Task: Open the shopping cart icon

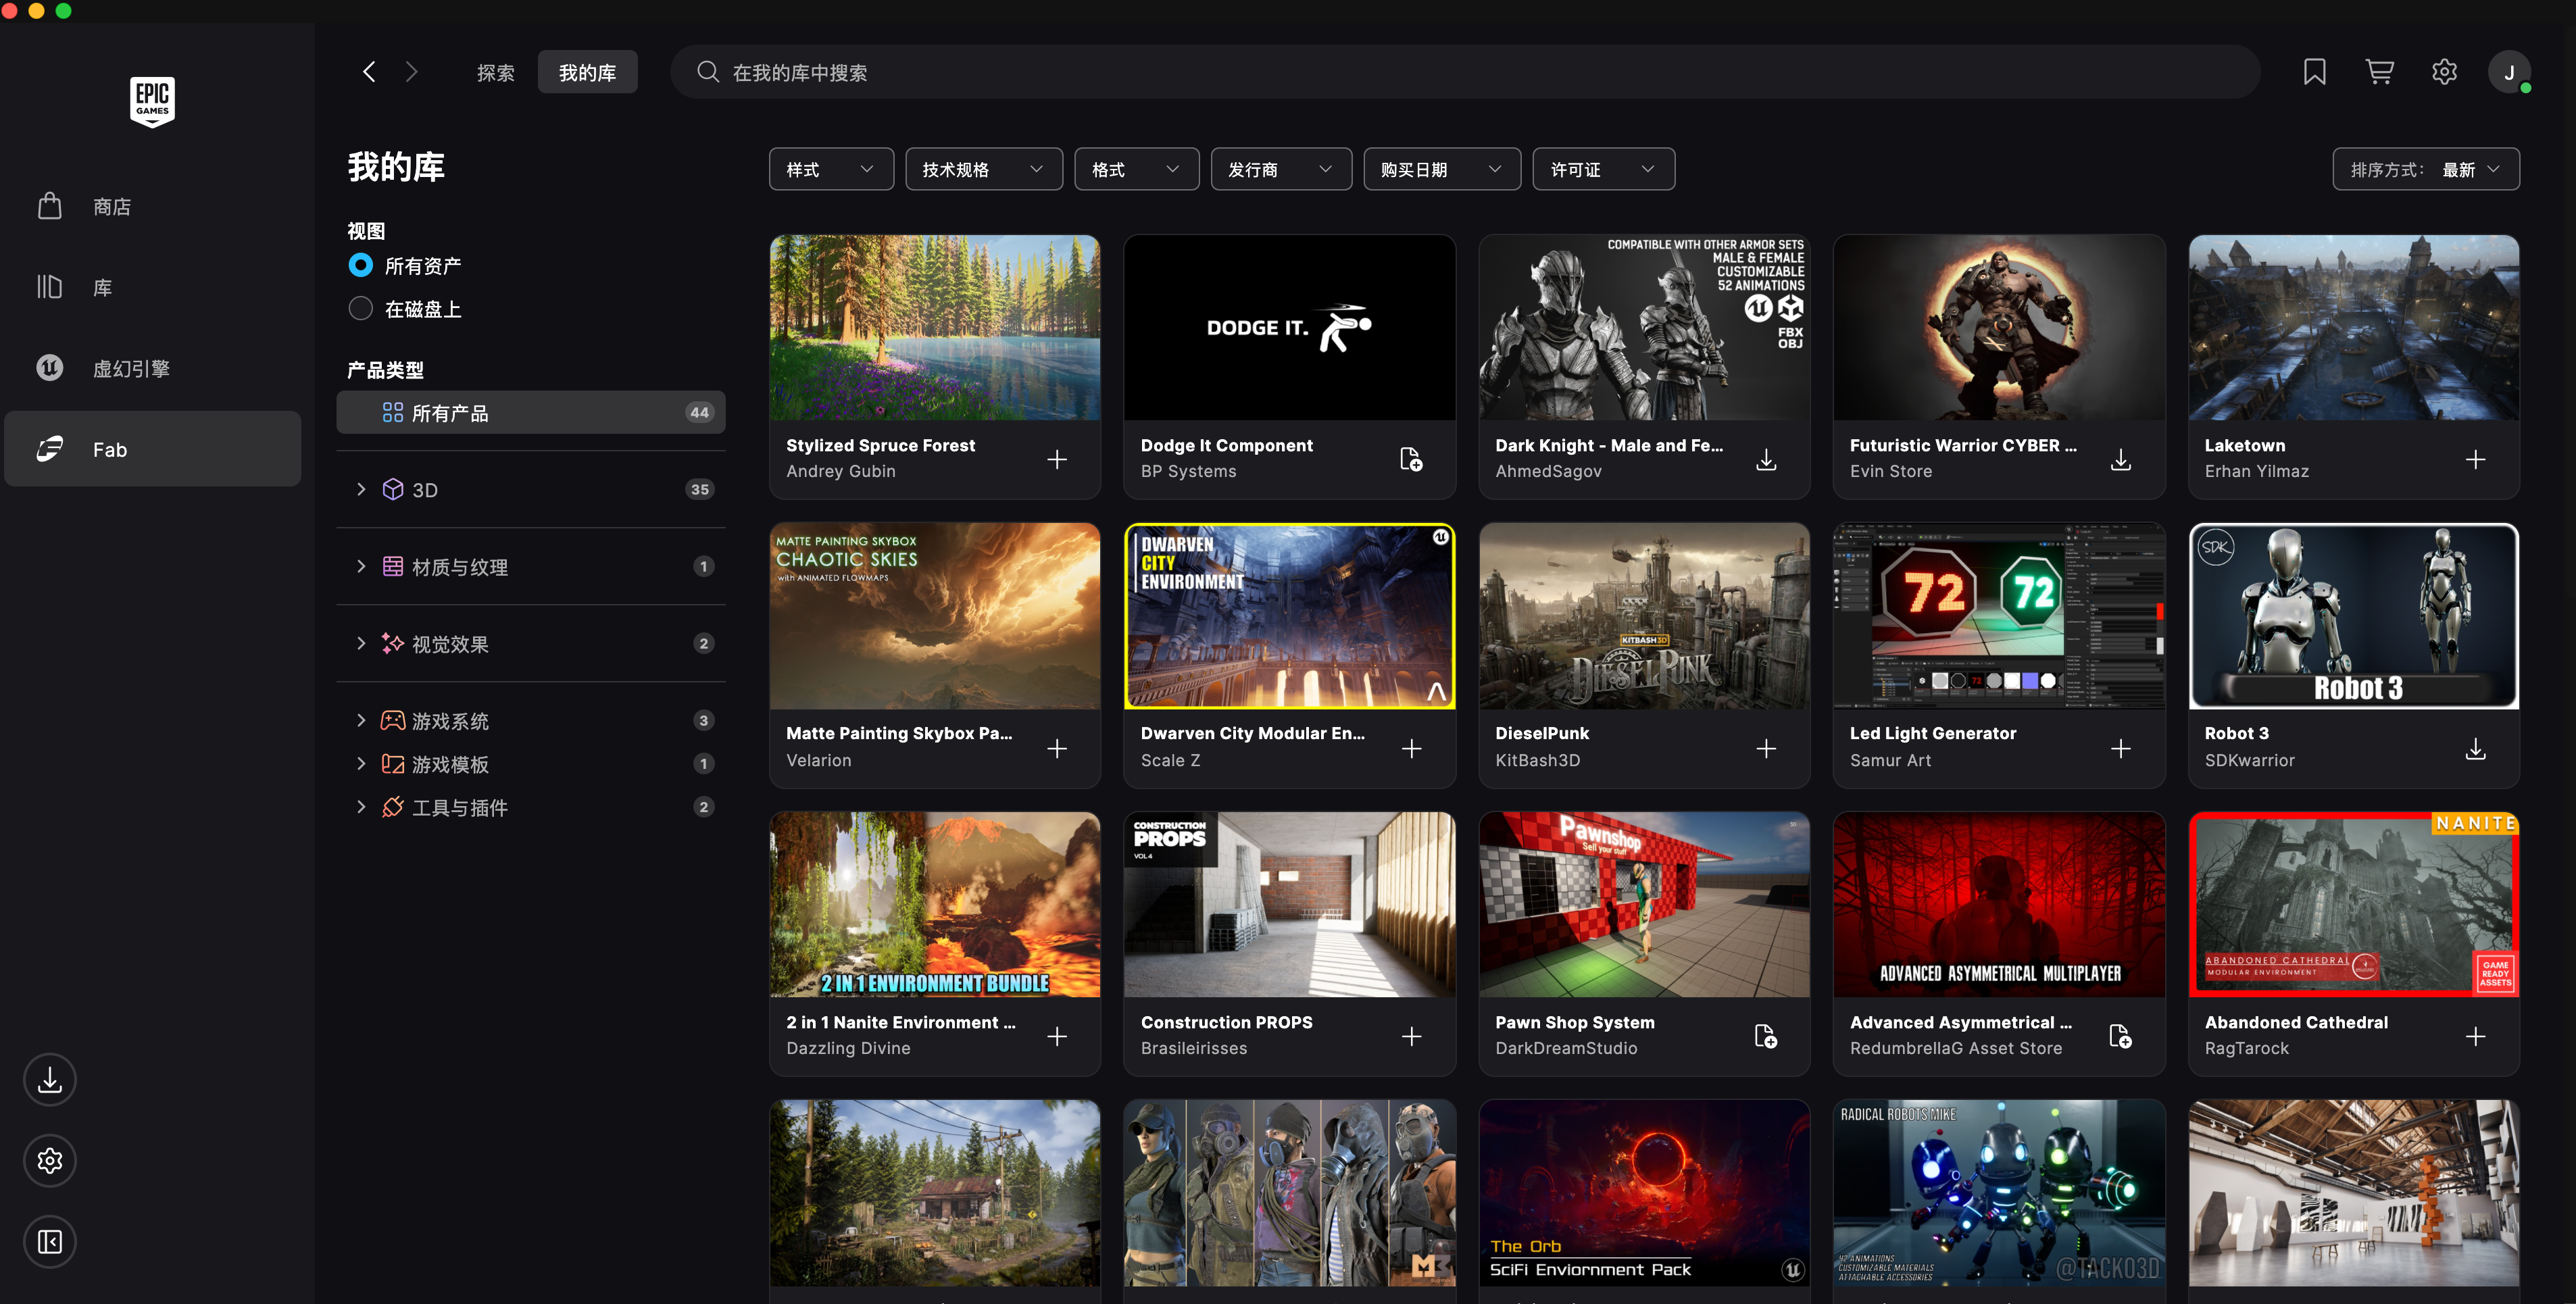Action: [2379, 72]
